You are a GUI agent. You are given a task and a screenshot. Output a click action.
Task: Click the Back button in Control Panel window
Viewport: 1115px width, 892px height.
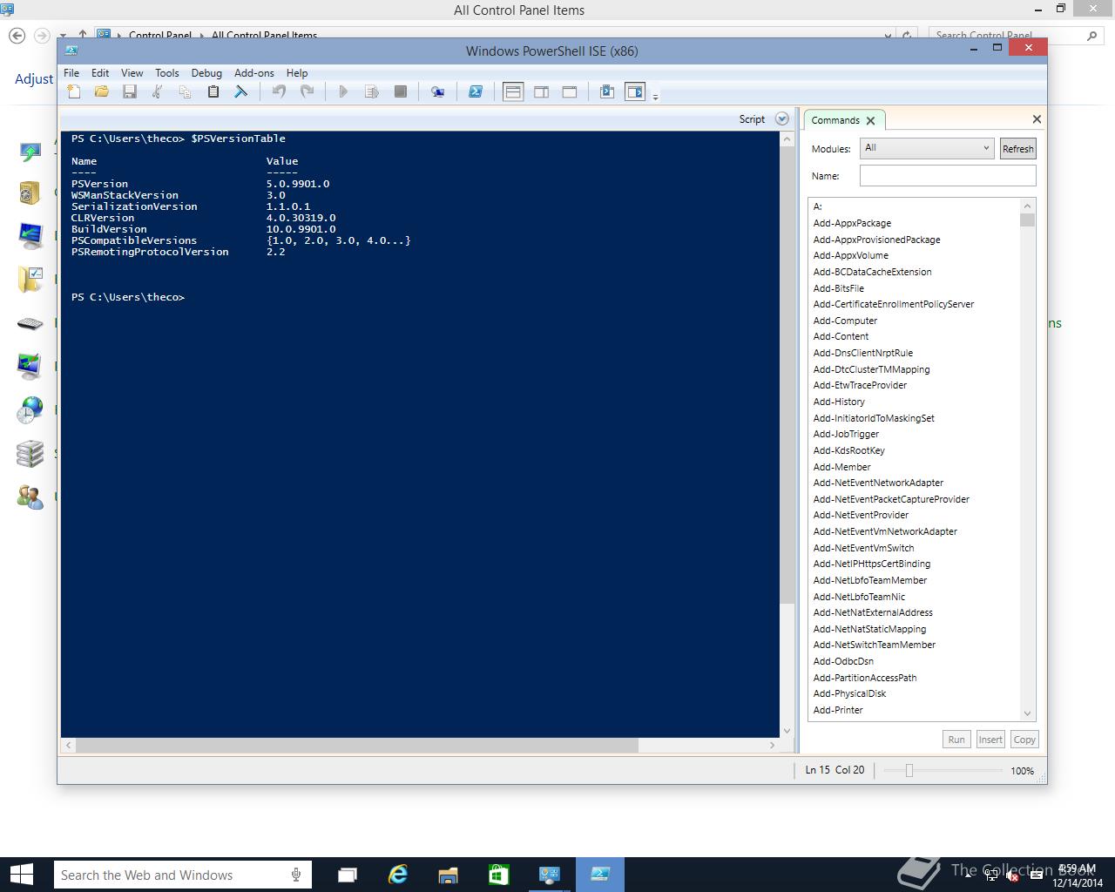[17, 36]
